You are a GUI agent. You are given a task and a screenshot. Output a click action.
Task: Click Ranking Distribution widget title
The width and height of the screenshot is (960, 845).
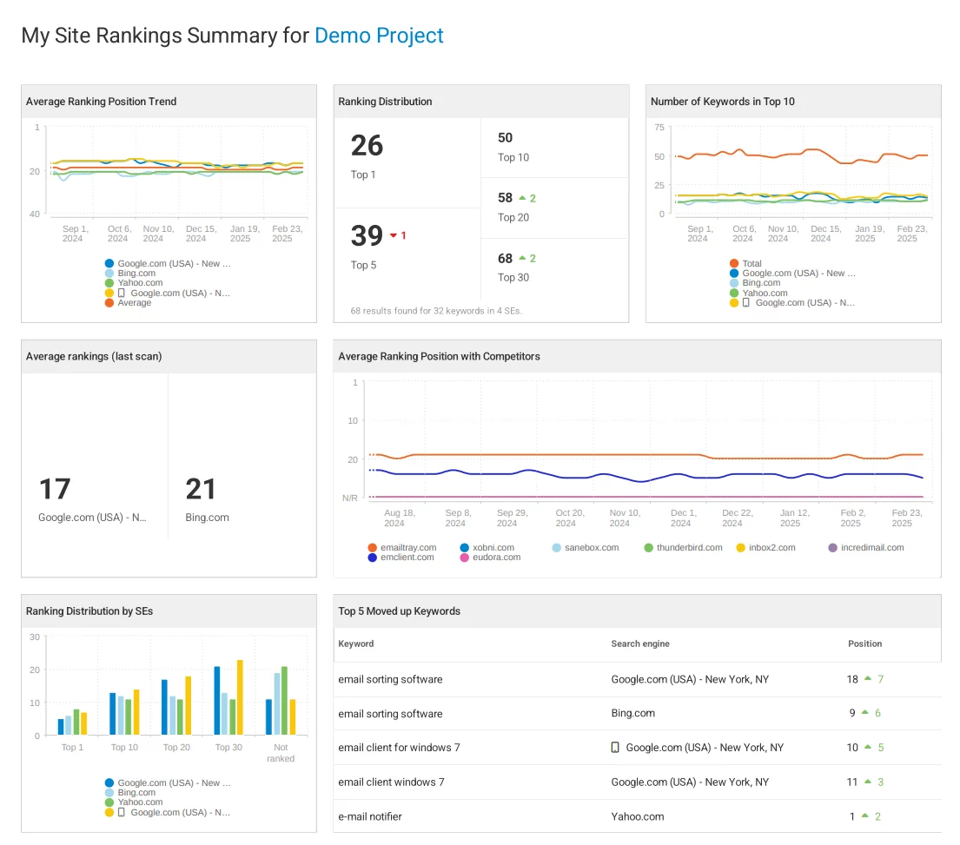pos(385,102)
